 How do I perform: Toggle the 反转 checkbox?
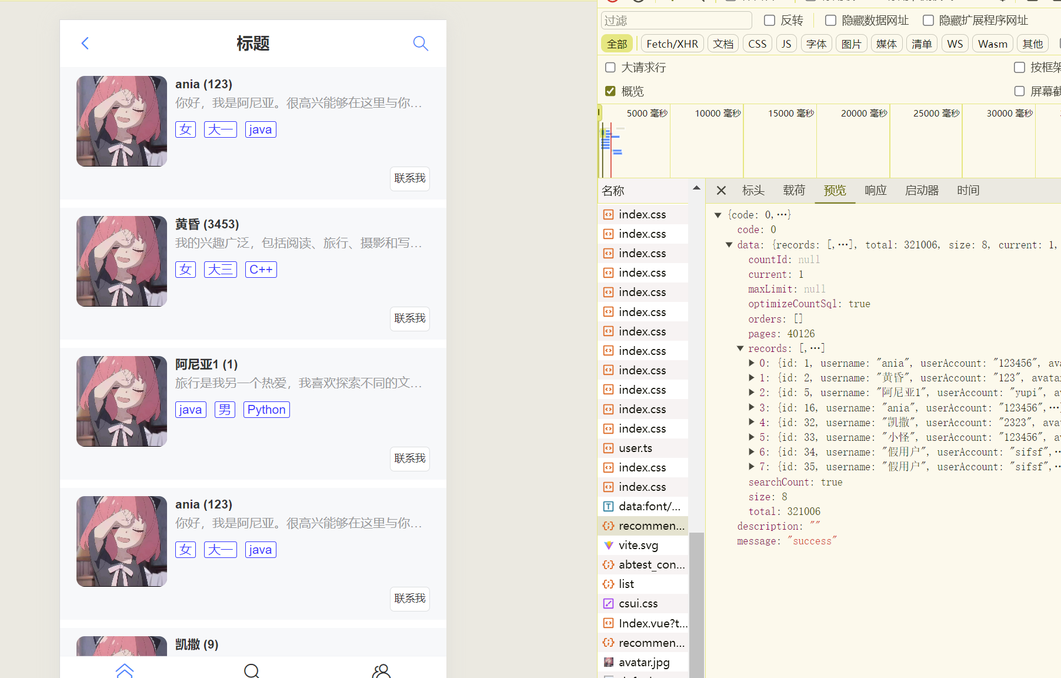click(x=769, y=21)
